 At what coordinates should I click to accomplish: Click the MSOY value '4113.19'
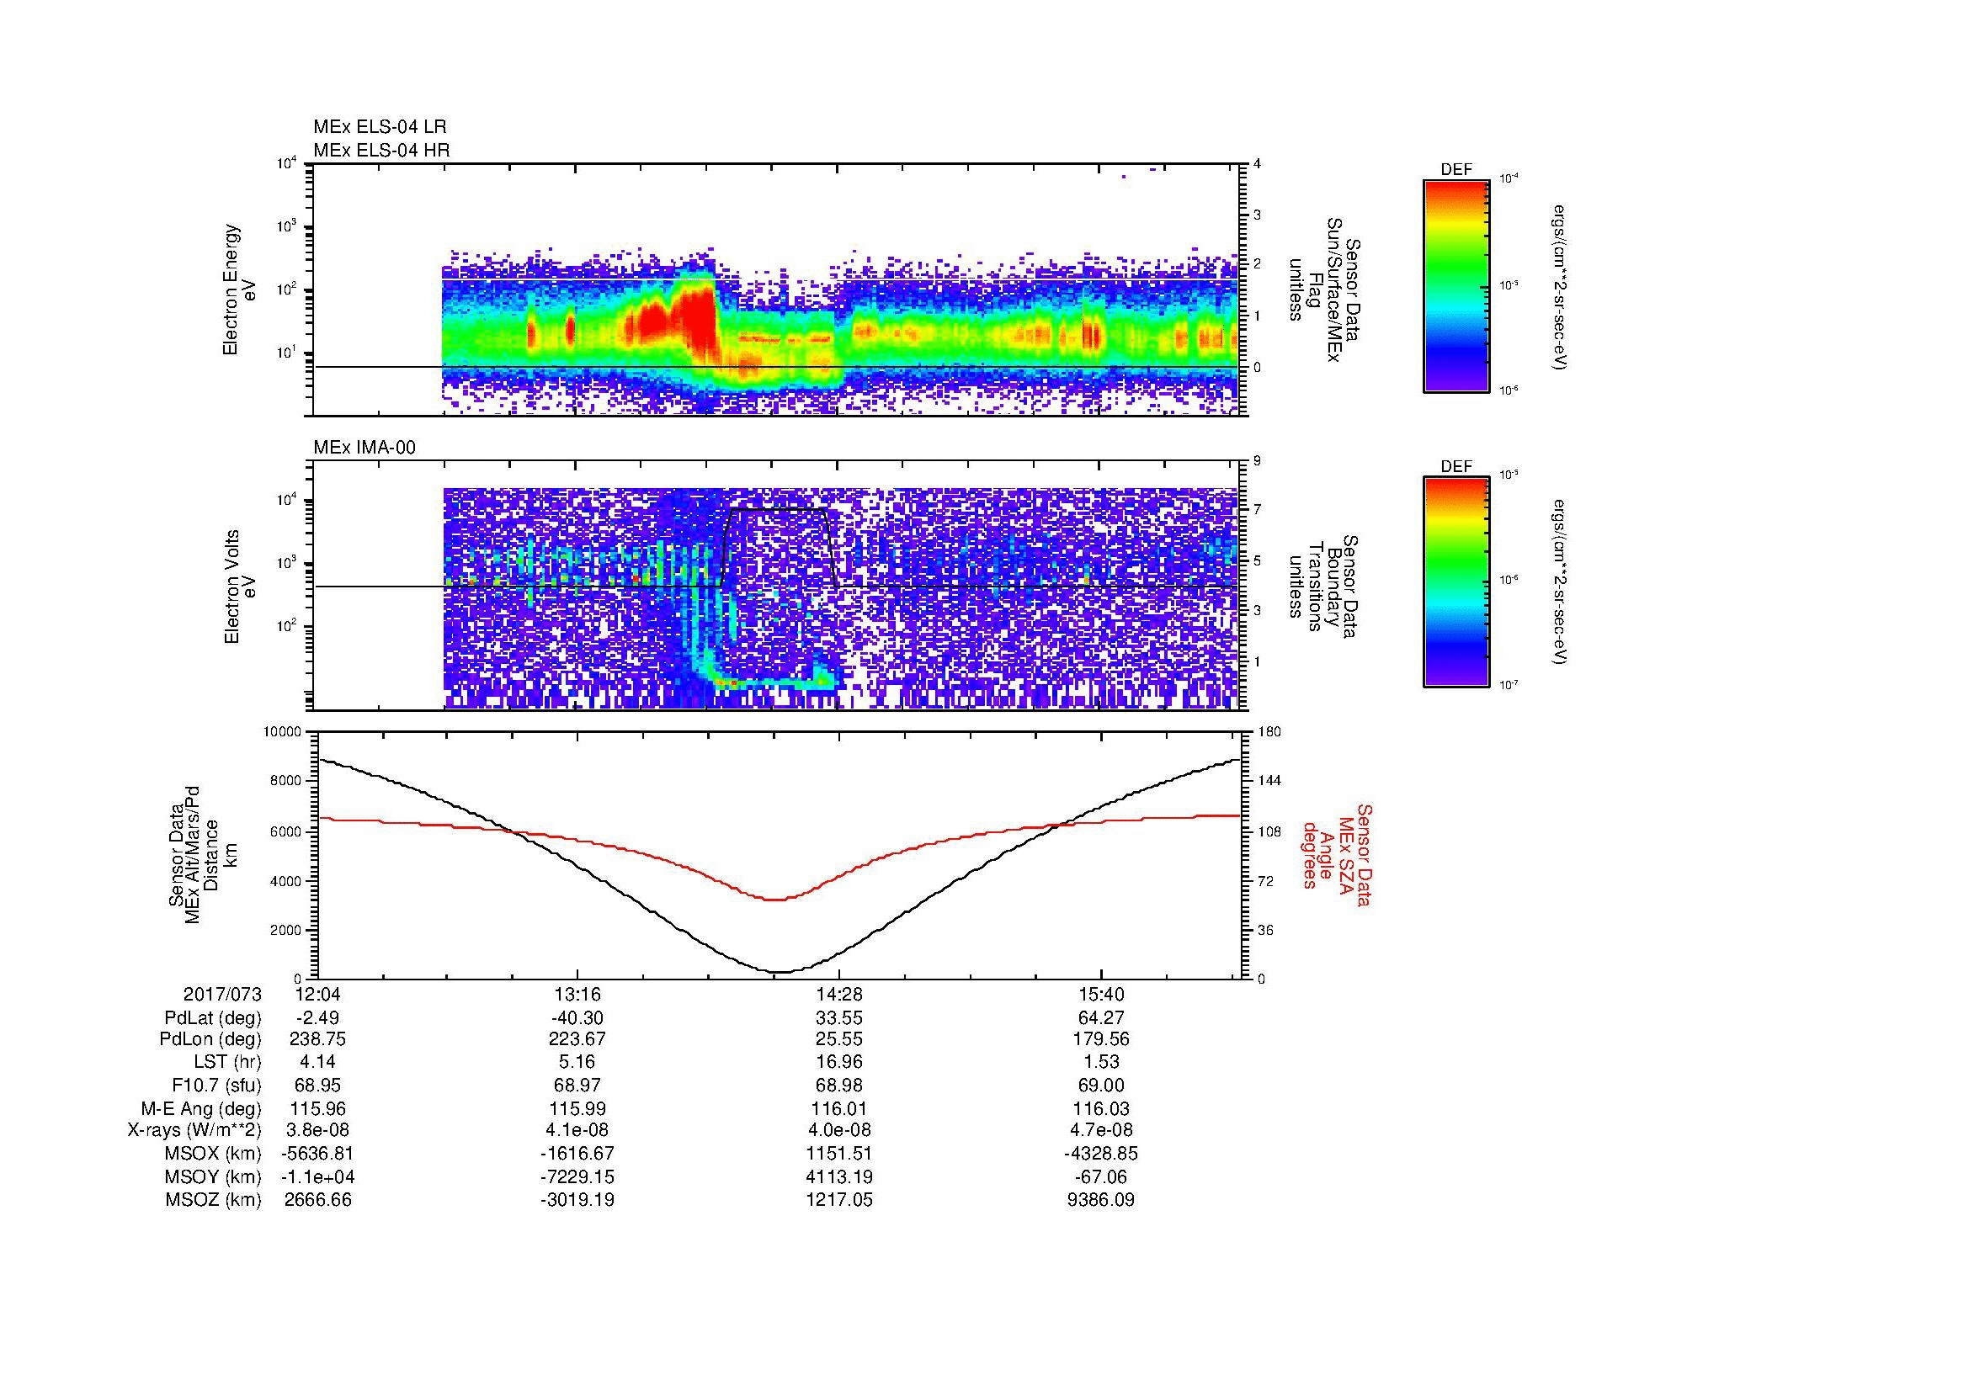point(839,1176)
